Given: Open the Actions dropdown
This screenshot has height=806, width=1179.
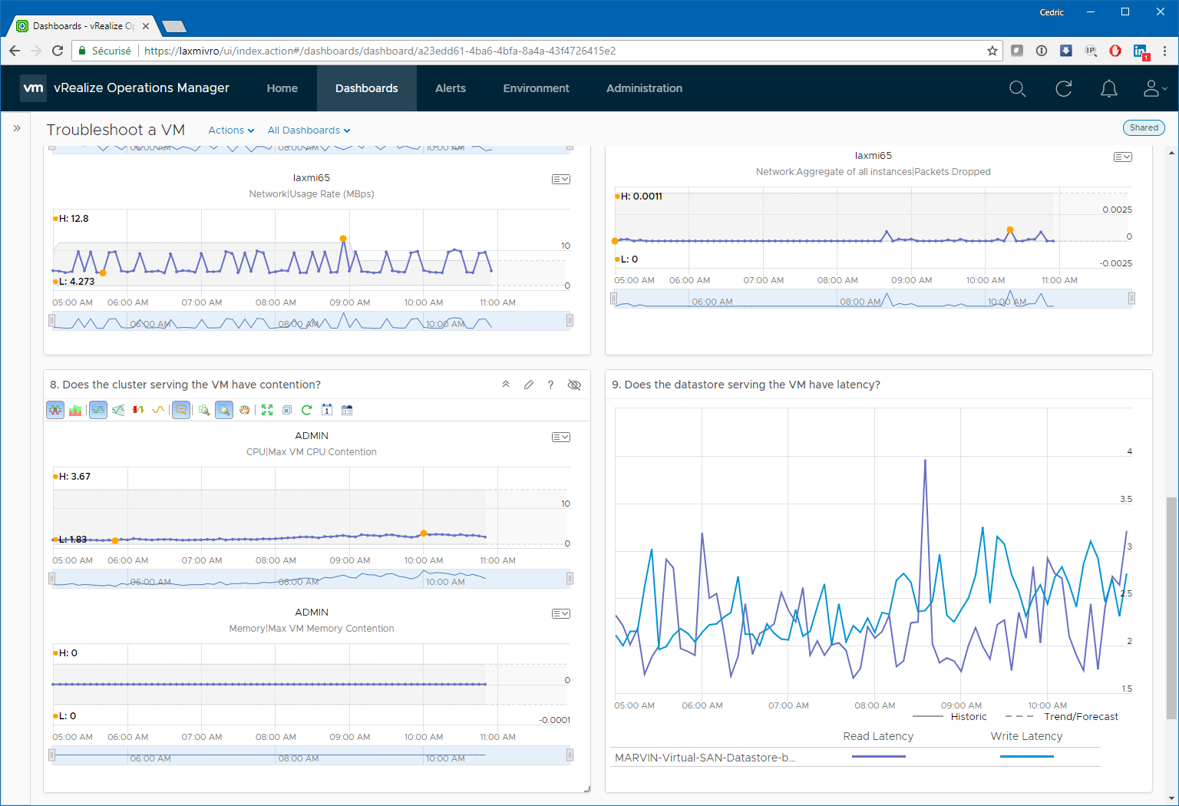Looking at the screenshot, I should click(231, 130).
